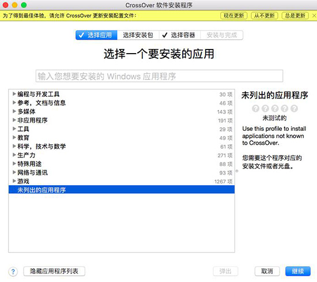Click the 从不更新 button
The height and width of the screenshot is (282, 317).
(265, 16)
